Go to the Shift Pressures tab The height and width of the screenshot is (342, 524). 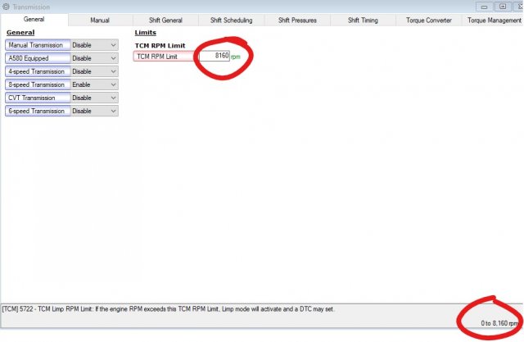297,20
